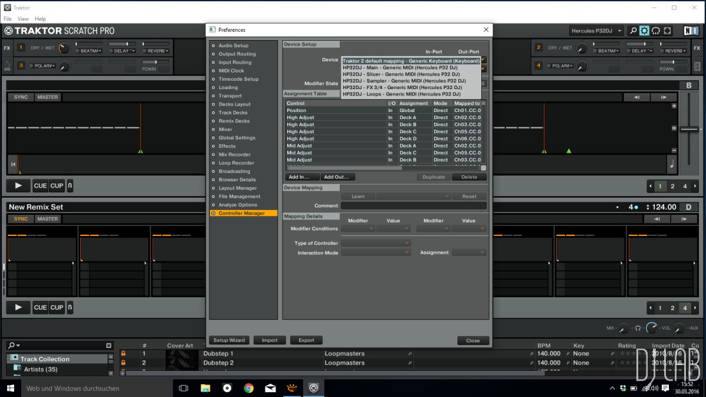Clear the browser search with X icon
The height and width of the screenshot is (397, 706).
pos(109,346)
